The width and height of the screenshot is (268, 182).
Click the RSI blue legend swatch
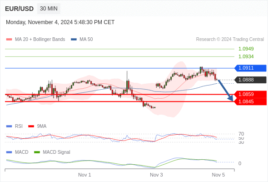[9, 126]
